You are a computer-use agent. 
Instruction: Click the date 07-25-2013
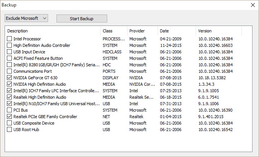[x=171, y=91]
